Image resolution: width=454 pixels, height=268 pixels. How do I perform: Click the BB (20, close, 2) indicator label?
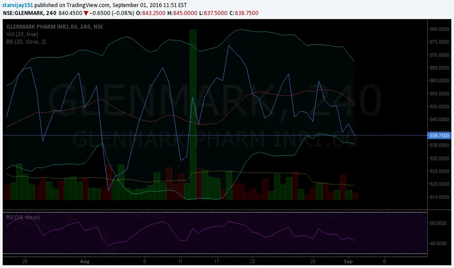click(x=26, y=42)
